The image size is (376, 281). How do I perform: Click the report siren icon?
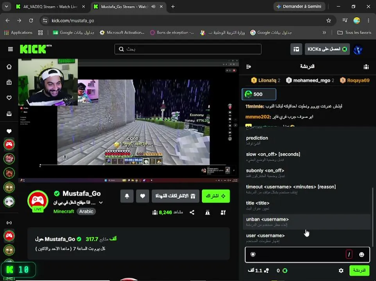tap(208, 212)
